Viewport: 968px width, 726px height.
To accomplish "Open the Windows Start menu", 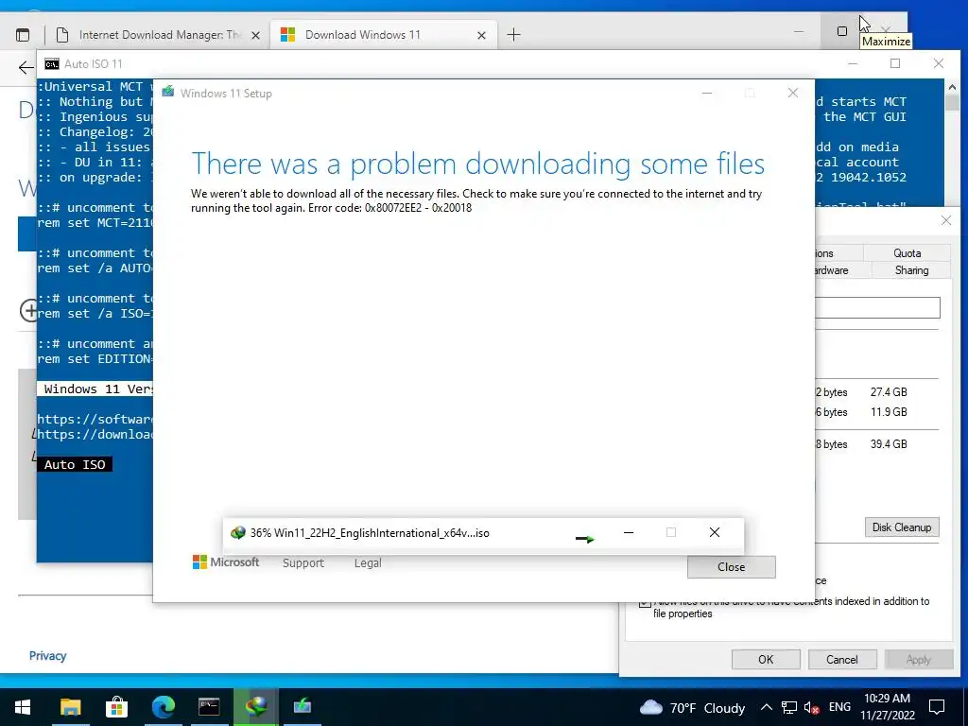I will 23,707.
